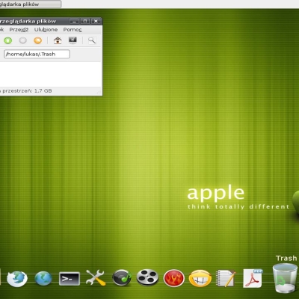The image size is (299, 299).
Task: Close the file browser window
Action: [x=96, y=21]
